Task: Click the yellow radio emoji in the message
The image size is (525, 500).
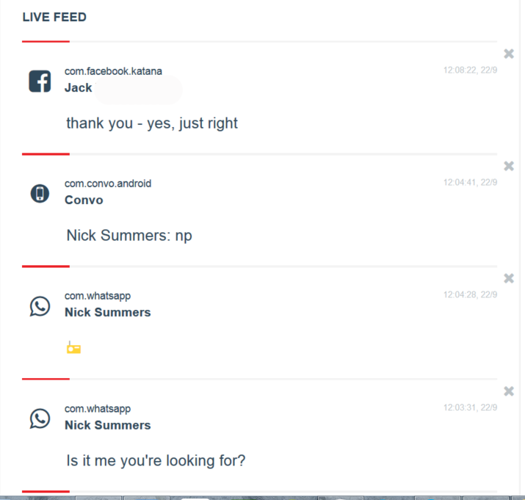Action: tap(73, 347)
